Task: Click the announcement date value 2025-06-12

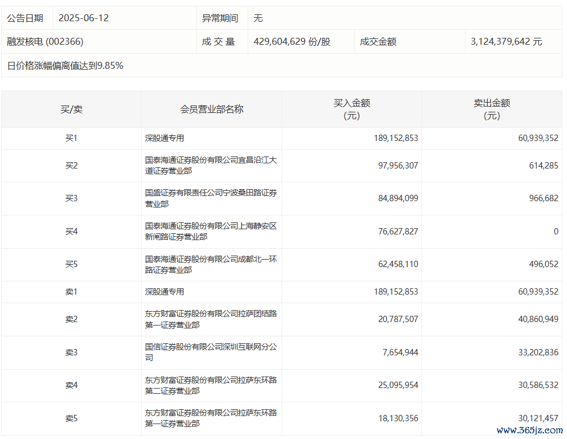Action: 84,18
